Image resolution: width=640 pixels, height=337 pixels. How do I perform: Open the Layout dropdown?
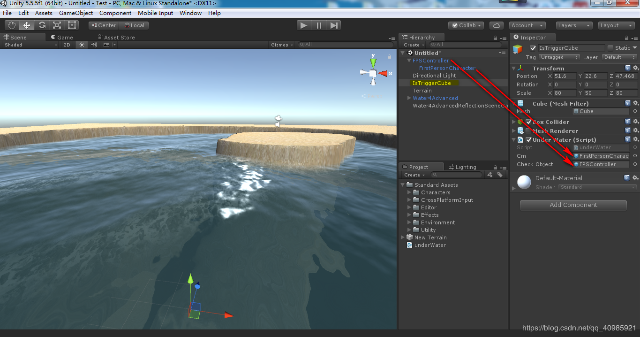(616, 25)
